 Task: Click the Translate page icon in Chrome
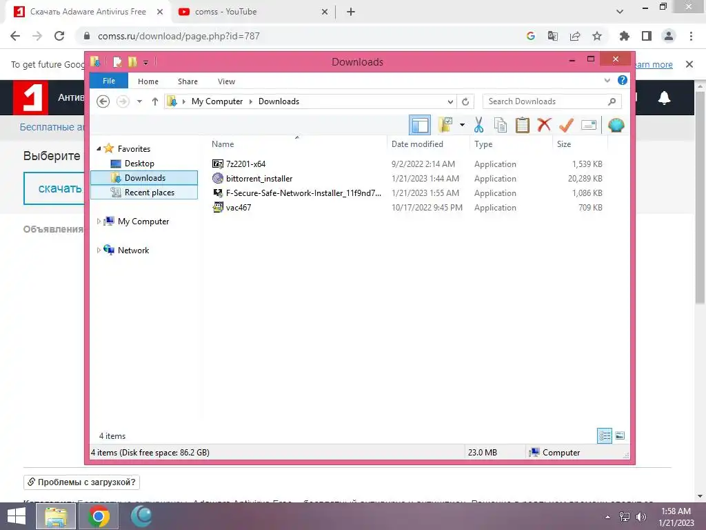[552, 36]
